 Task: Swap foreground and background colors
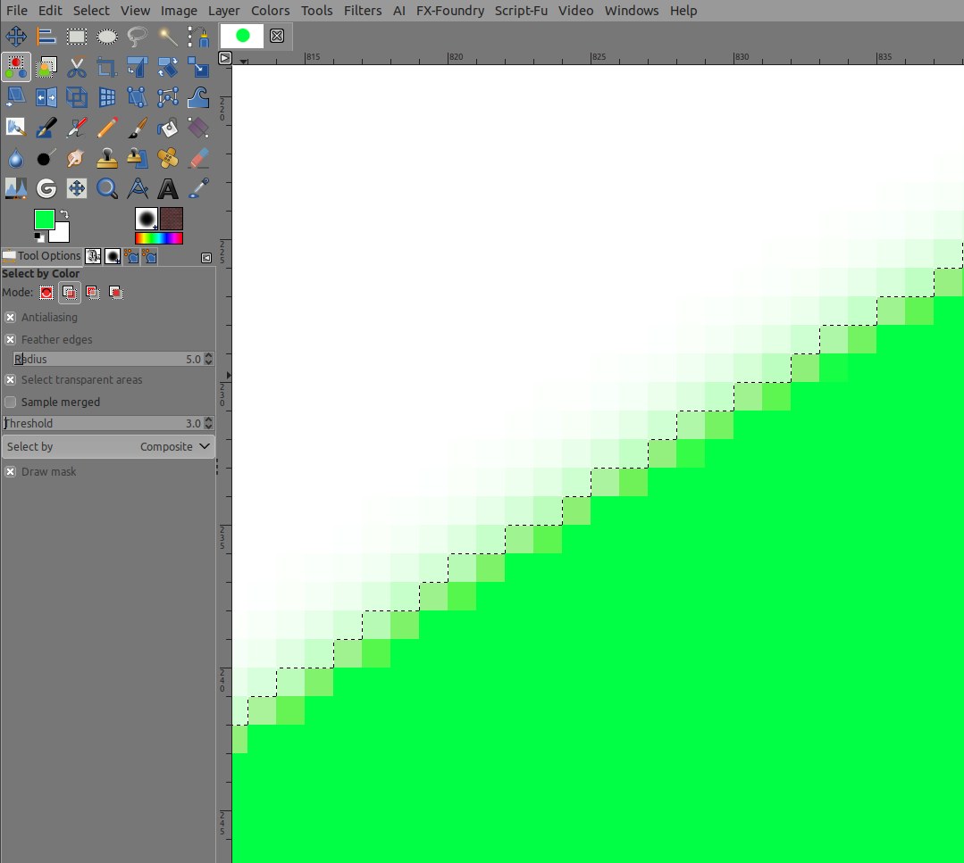click(64, 214)
